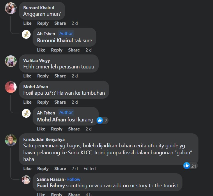The width and height of the screenshot is (213, 196).
Task: Follow Salina Hassan
Action: (x=74, y=179)
